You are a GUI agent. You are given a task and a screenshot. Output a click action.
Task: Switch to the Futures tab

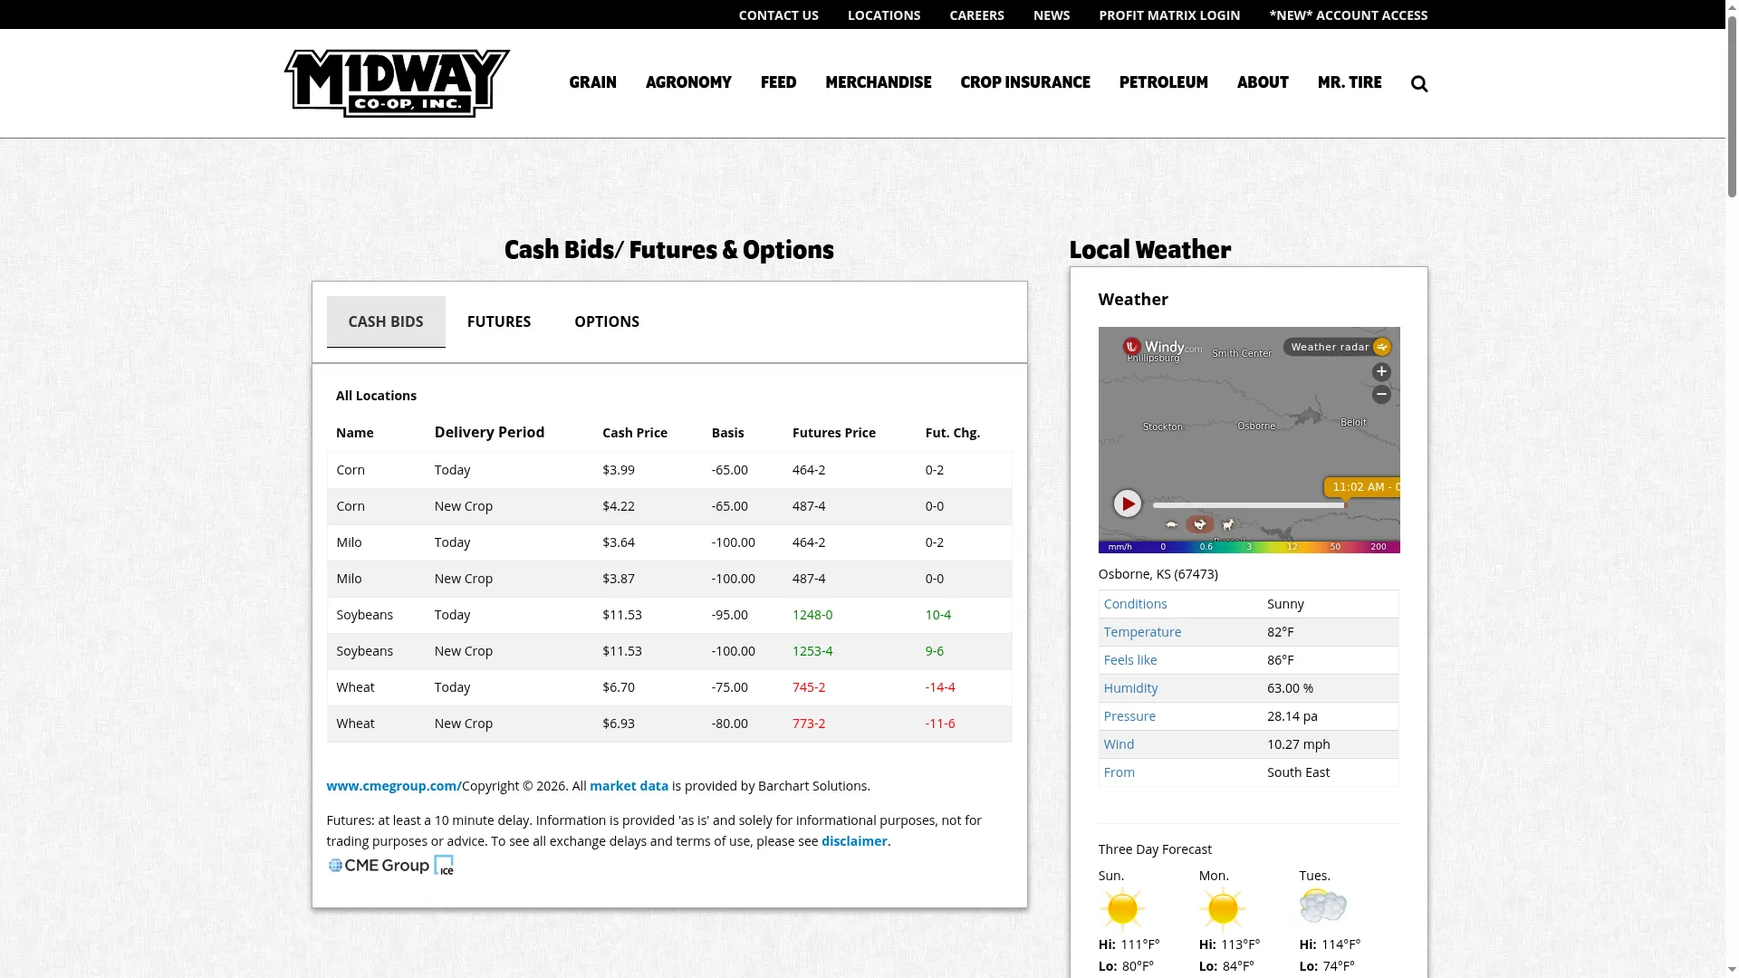pyautogui.click(x=499, y=321)
